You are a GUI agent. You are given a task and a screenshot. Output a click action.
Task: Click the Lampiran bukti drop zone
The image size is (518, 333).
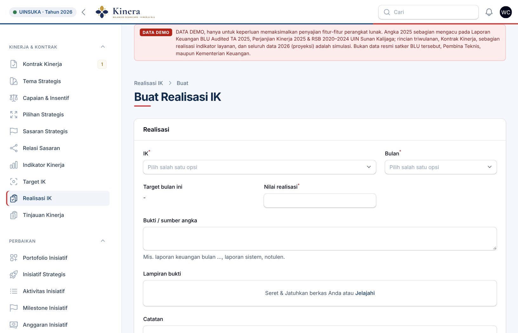point(320,293)
